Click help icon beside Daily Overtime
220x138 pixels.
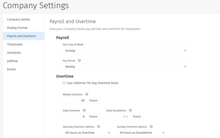point(84,110)
